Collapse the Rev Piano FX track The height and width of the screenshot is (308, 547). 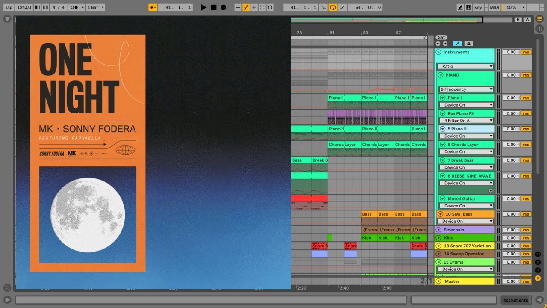point(443,113)
